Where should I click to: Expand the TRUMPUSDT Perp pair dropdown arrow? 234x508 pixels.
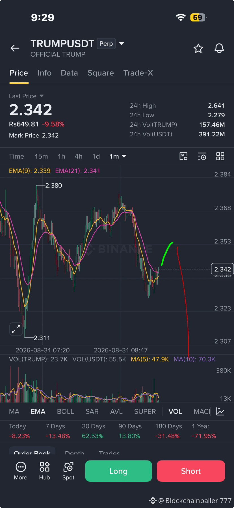point(122,44)
